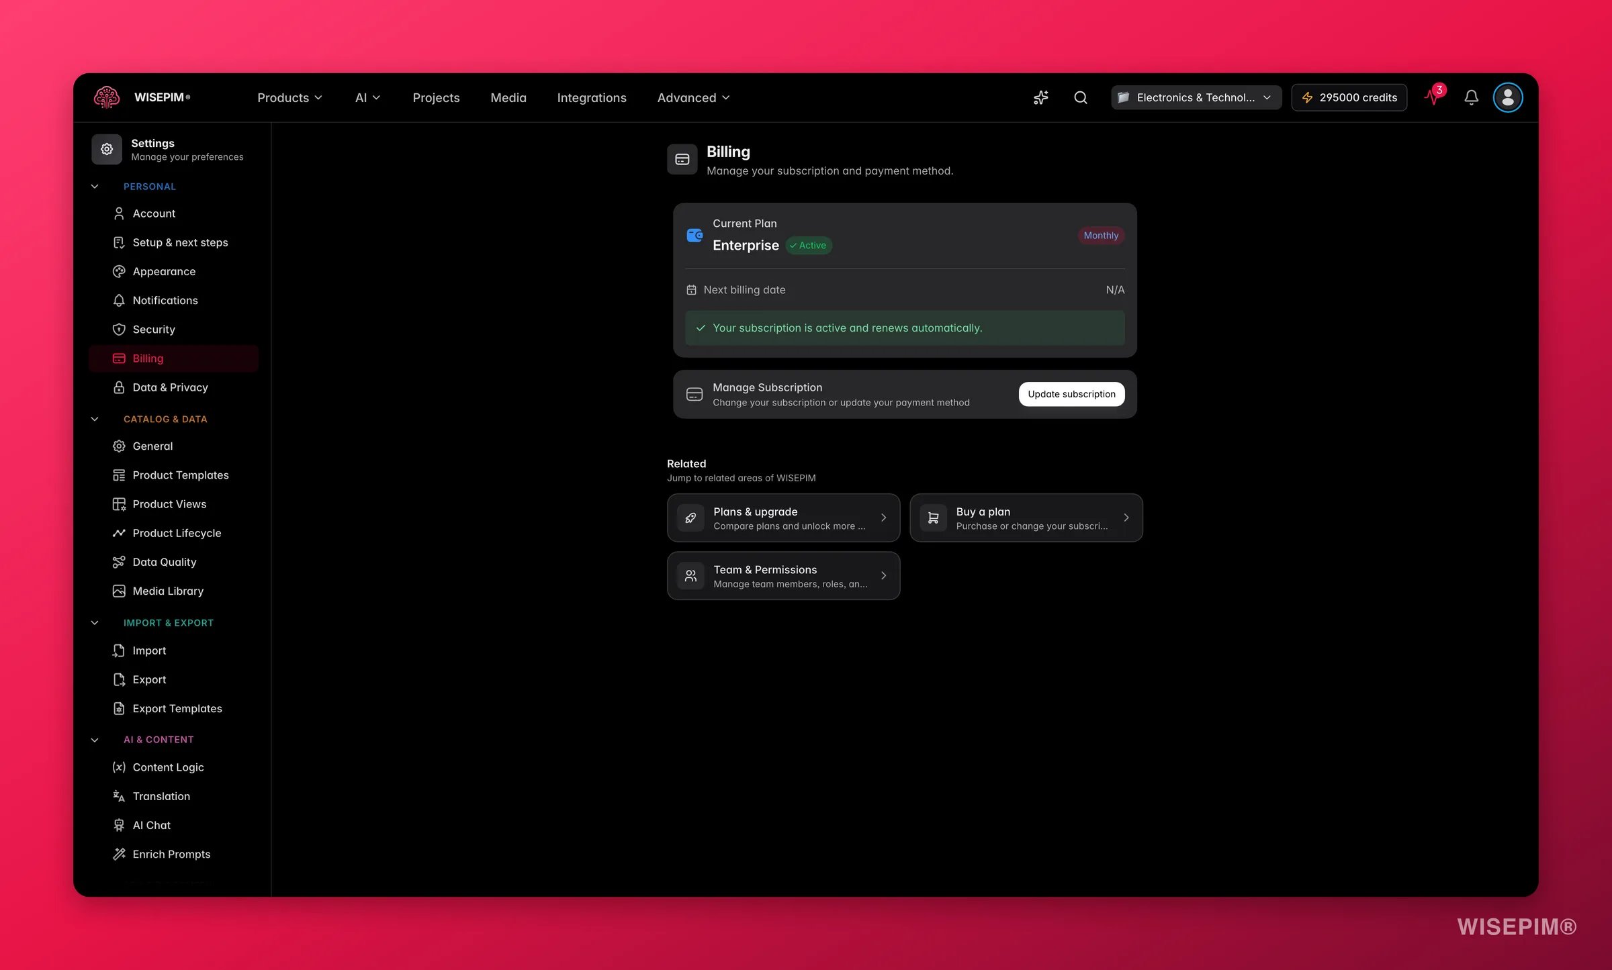Click the Product Views table icon

pyautogui.click(x=119, y=504)
